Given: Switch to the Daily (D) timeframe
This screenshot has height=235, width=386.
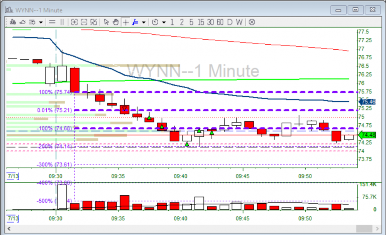Looking at the screenshot, I should click(230, 22).
